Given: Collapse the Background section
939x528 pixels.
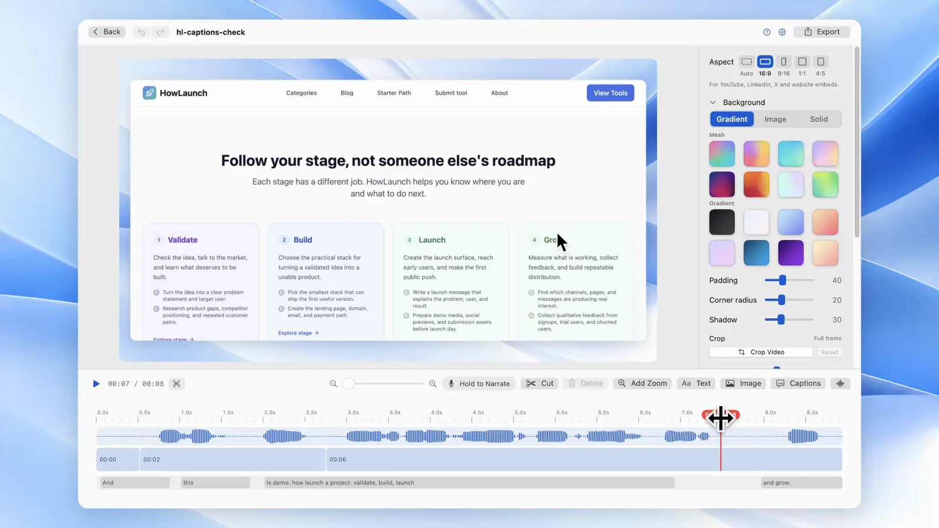Looking at the screenshot, I should click(x=712, y=103).
